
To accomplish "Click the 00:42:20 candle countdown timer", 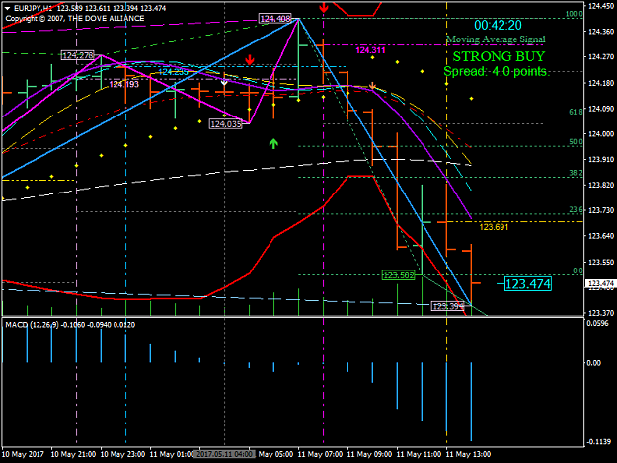I will pos(498,26).
